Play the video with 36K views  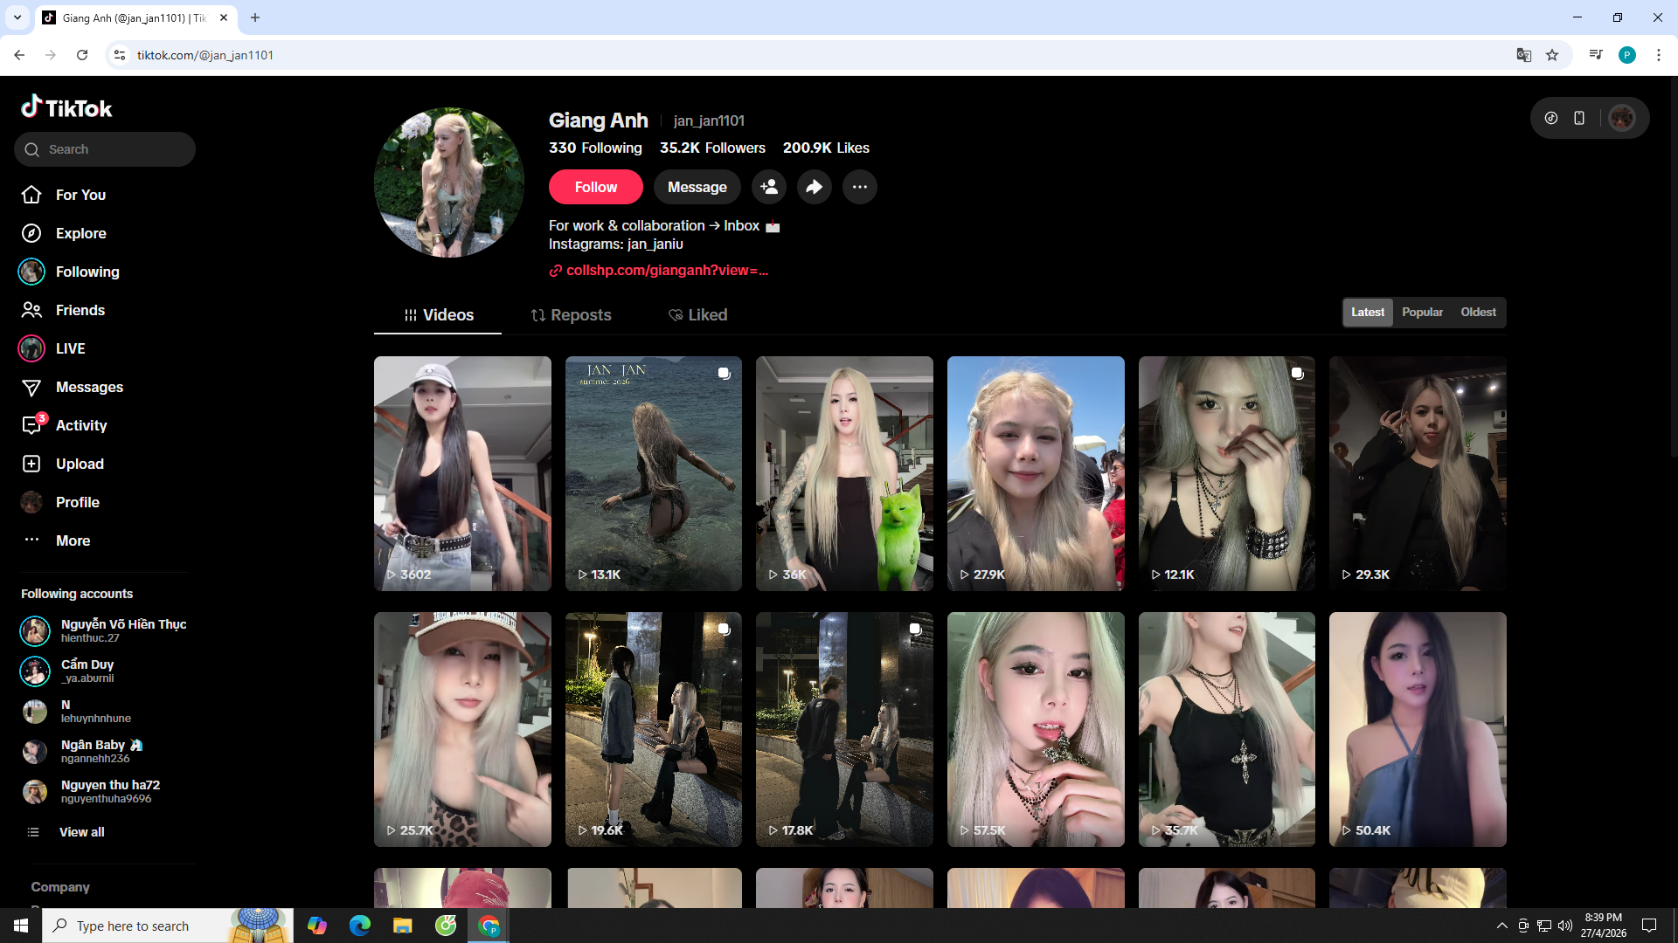[x=844, y=473]
